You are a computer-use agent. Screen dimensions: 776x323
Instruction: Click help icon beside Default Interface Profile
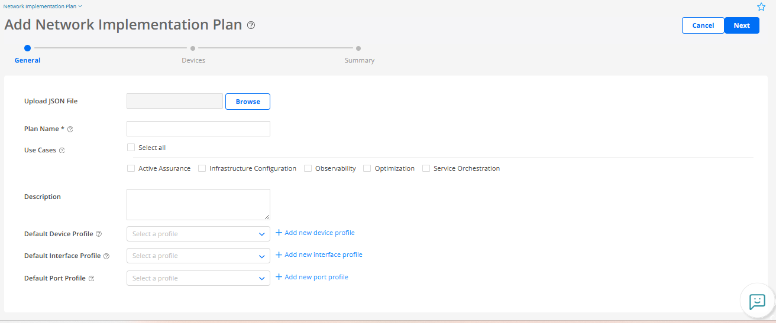(106, 256)
